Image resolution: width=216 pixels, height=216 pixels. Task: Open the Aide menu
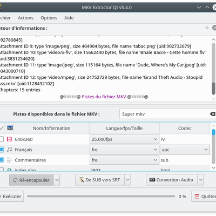click(x=69, y=18)
